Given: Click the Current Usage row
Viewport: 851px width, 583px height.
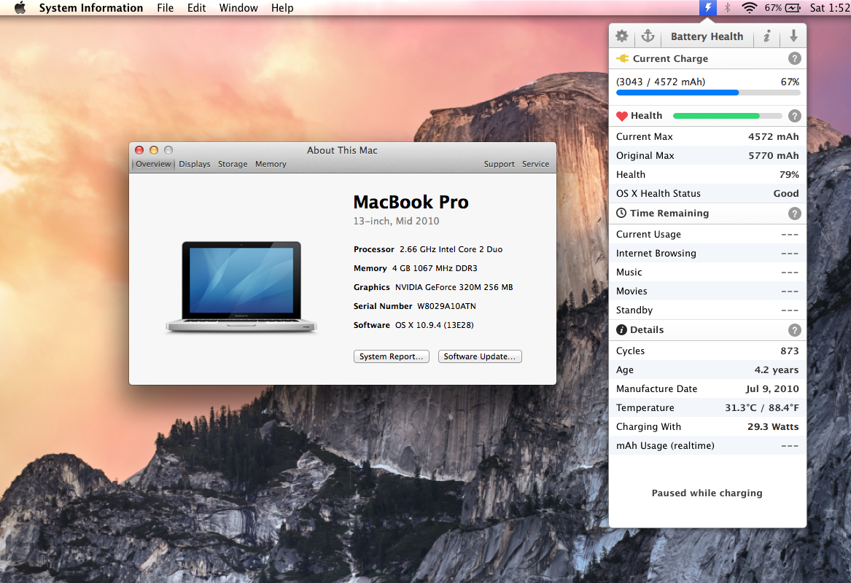Looking at the screenshot, I should click(x=708, y=234).
